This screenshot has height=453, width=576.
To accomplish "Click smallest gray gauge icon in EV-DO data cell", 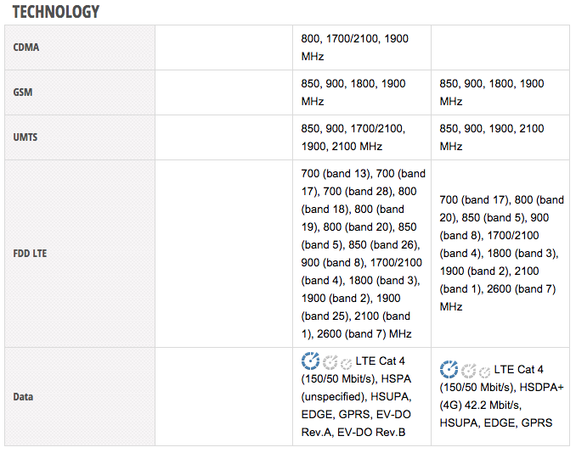I will pos(346,364).
